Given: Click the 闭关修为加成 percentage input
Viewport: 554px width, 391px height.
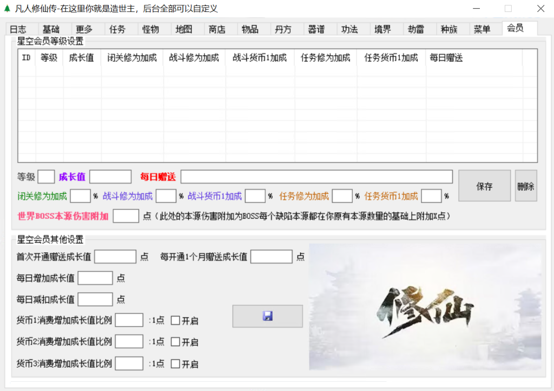Looking at the screenshot, I should (81, 196).
